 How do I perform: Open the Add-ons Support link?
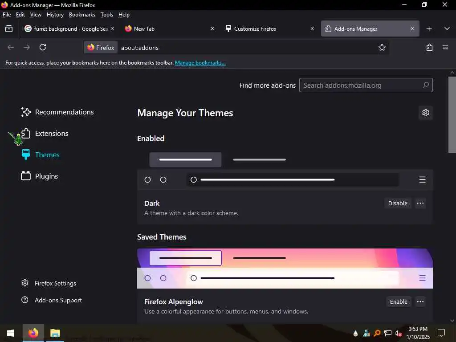(52, 300)
